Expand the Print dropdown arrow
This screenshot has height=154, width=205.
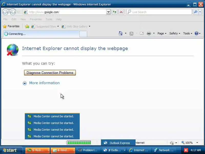click(x=154, y=33)
